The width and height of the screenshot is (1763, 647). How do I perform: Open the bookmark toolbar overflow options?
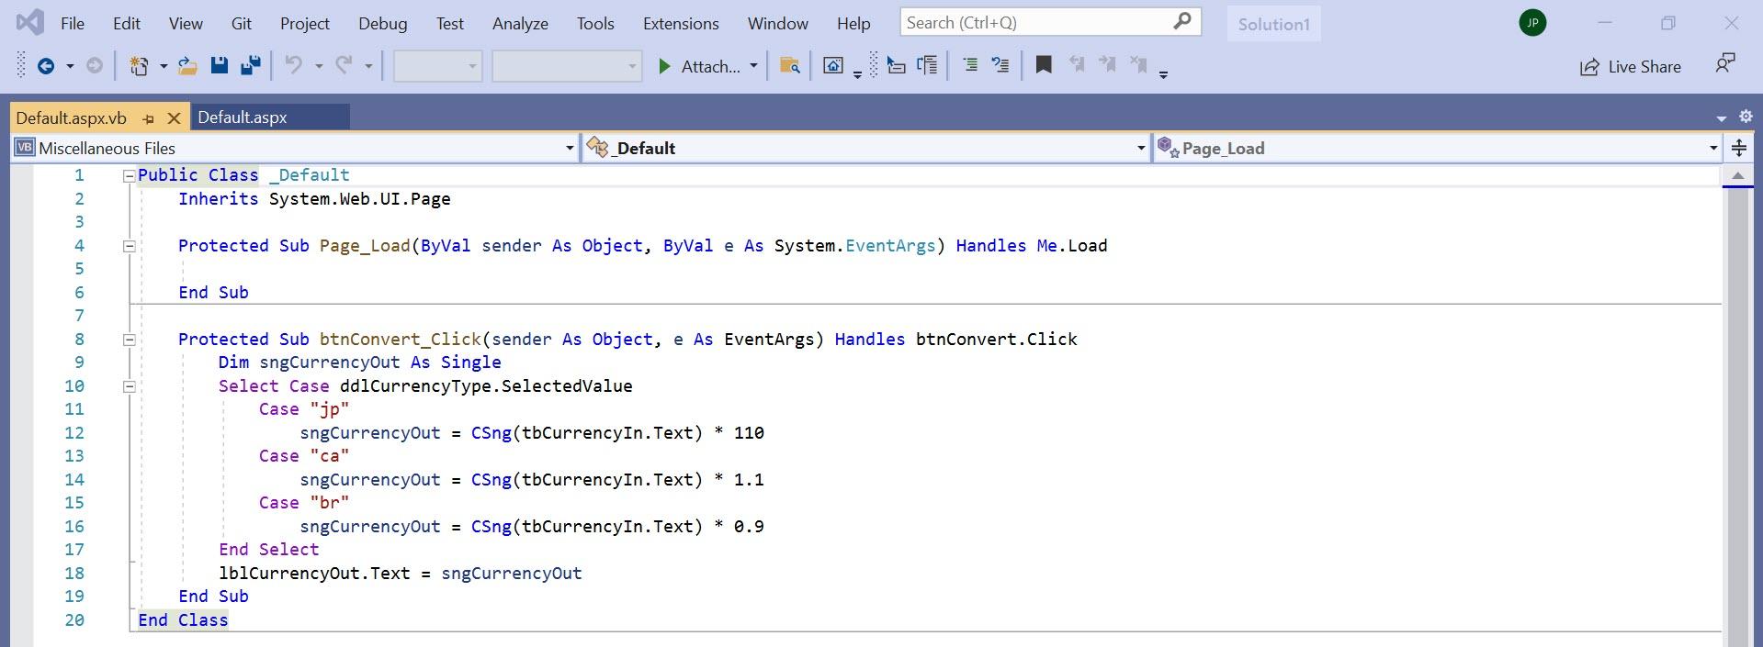coord(1163,74)
